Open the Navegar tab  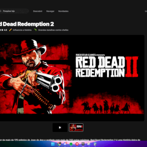[50, 11]
